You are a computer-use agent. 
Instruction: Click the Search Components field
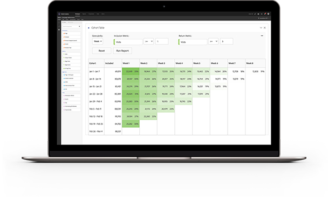[71, 26]
